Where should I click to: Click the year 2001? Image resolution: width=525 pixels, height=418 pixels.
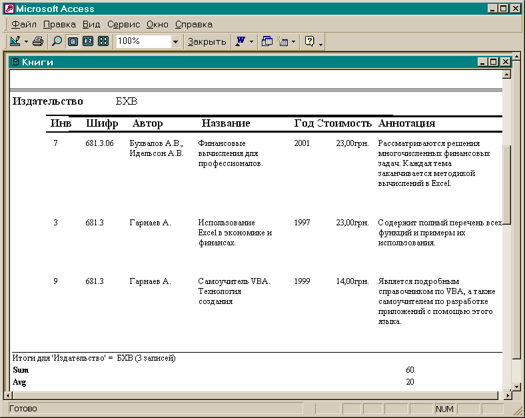302,143
